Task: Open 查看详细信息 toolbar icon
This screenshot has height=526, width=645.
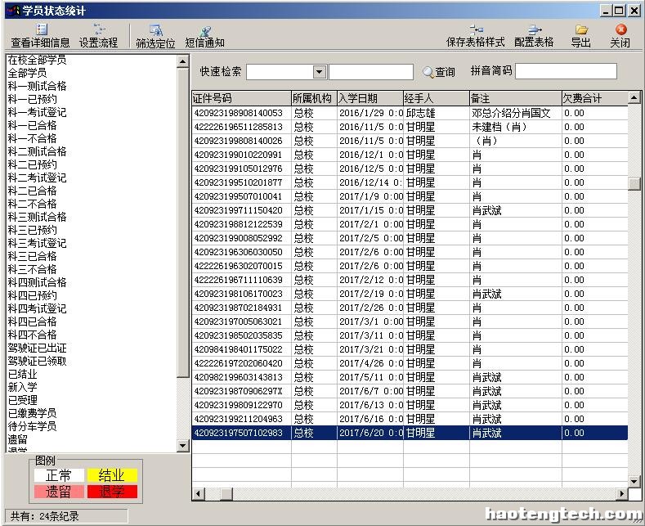Action: pos(40,36)
